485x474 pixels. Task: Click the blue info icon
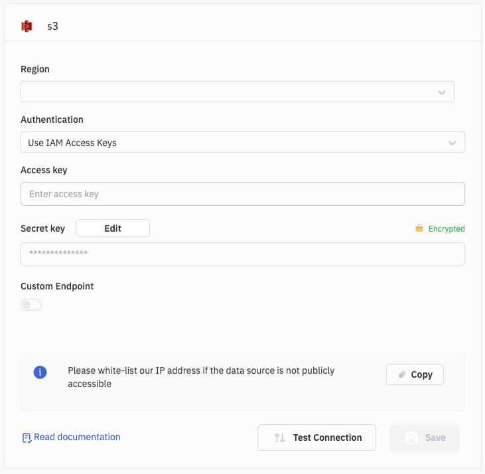click(x=40, y=372)
